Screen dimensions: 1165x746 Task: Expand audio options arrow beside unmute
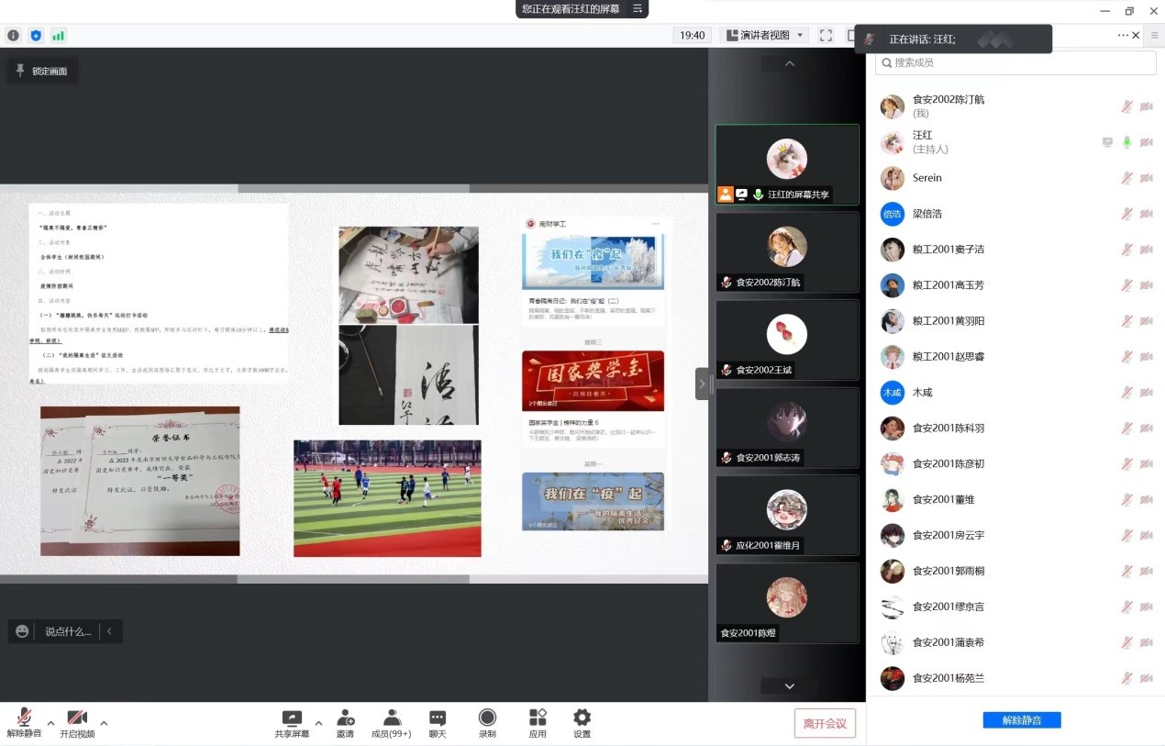click(x=50, y=723)
